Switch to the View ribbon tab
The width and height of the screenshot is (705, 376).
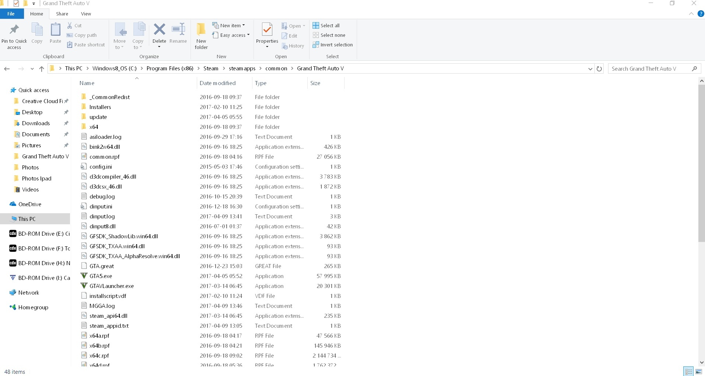coord(86,14)
